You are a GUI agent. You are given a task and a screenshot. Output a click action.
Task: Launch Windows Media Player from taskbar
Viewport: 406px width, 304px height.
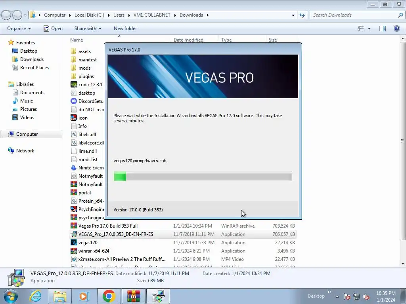(x=84, y=296)
